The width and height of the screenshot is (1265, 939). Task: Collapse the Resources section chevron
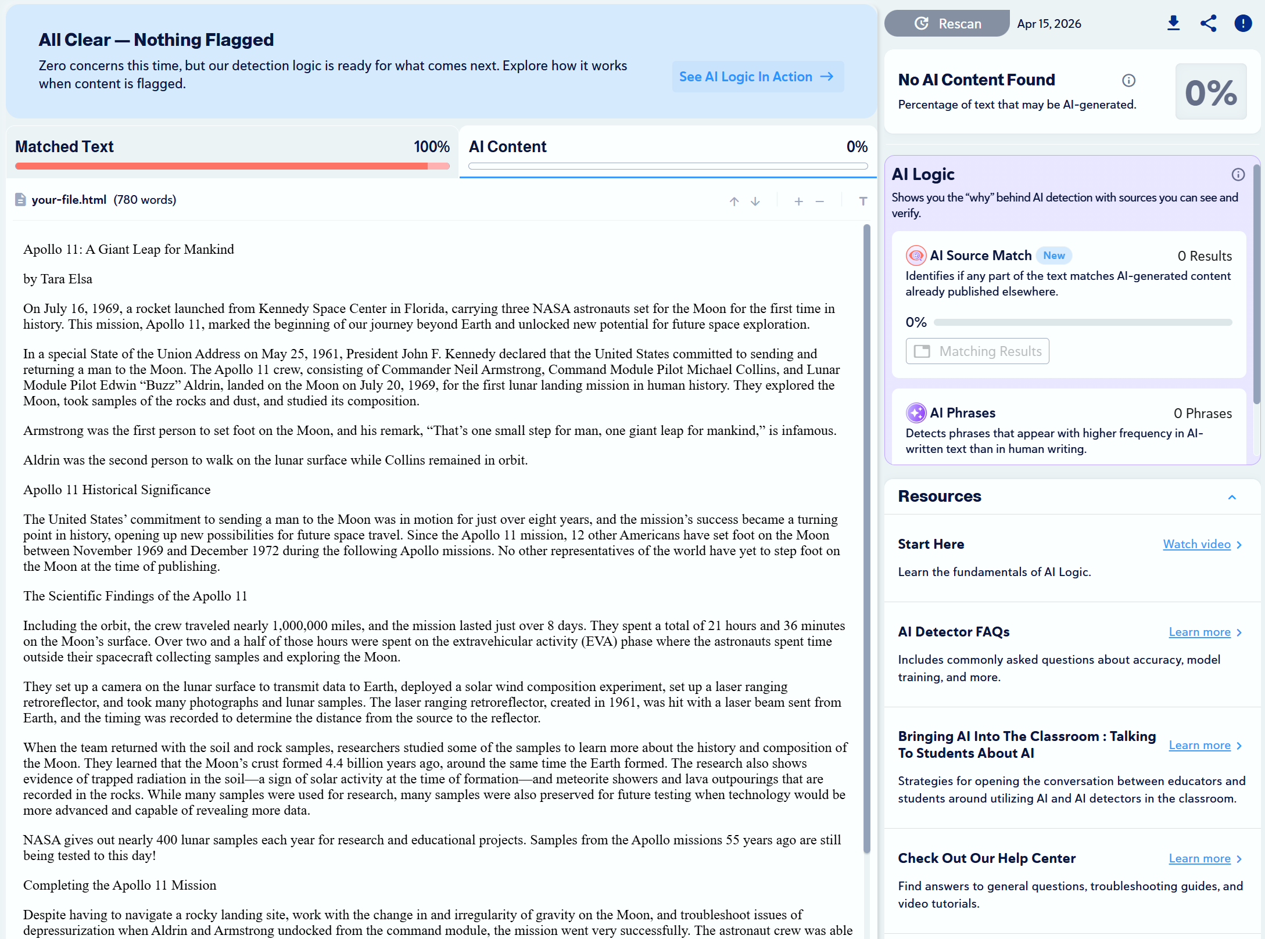tap(1231, 497)
